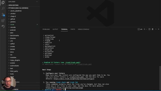Click the Explorer more actions ellipsis

[x=37, y=2]
